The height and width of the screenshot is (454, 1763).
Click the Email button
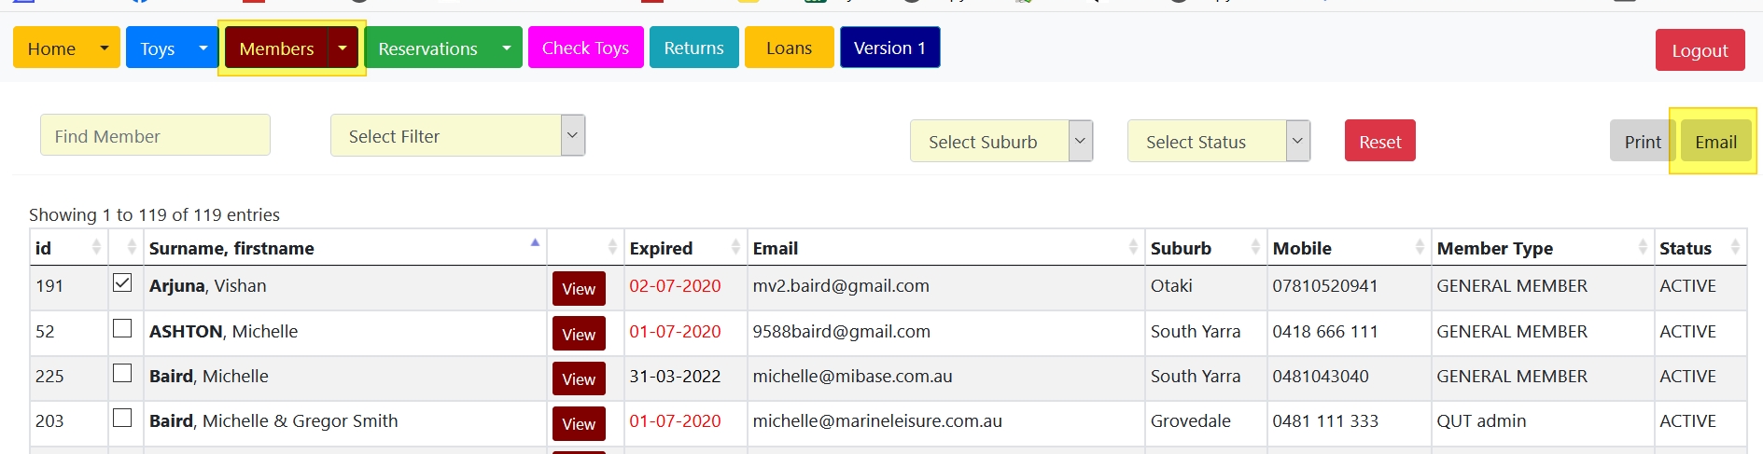pyautogui.click(x=1715, y=142)
